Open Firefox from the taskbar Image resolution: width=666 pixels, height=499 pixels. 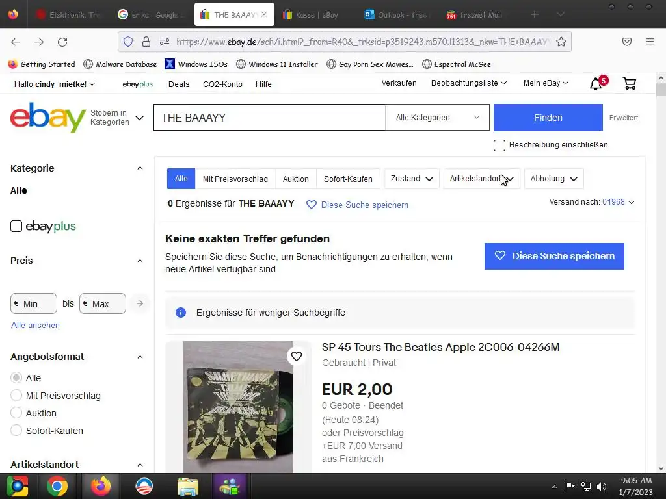pyautogui.click(x=101, y=486)
